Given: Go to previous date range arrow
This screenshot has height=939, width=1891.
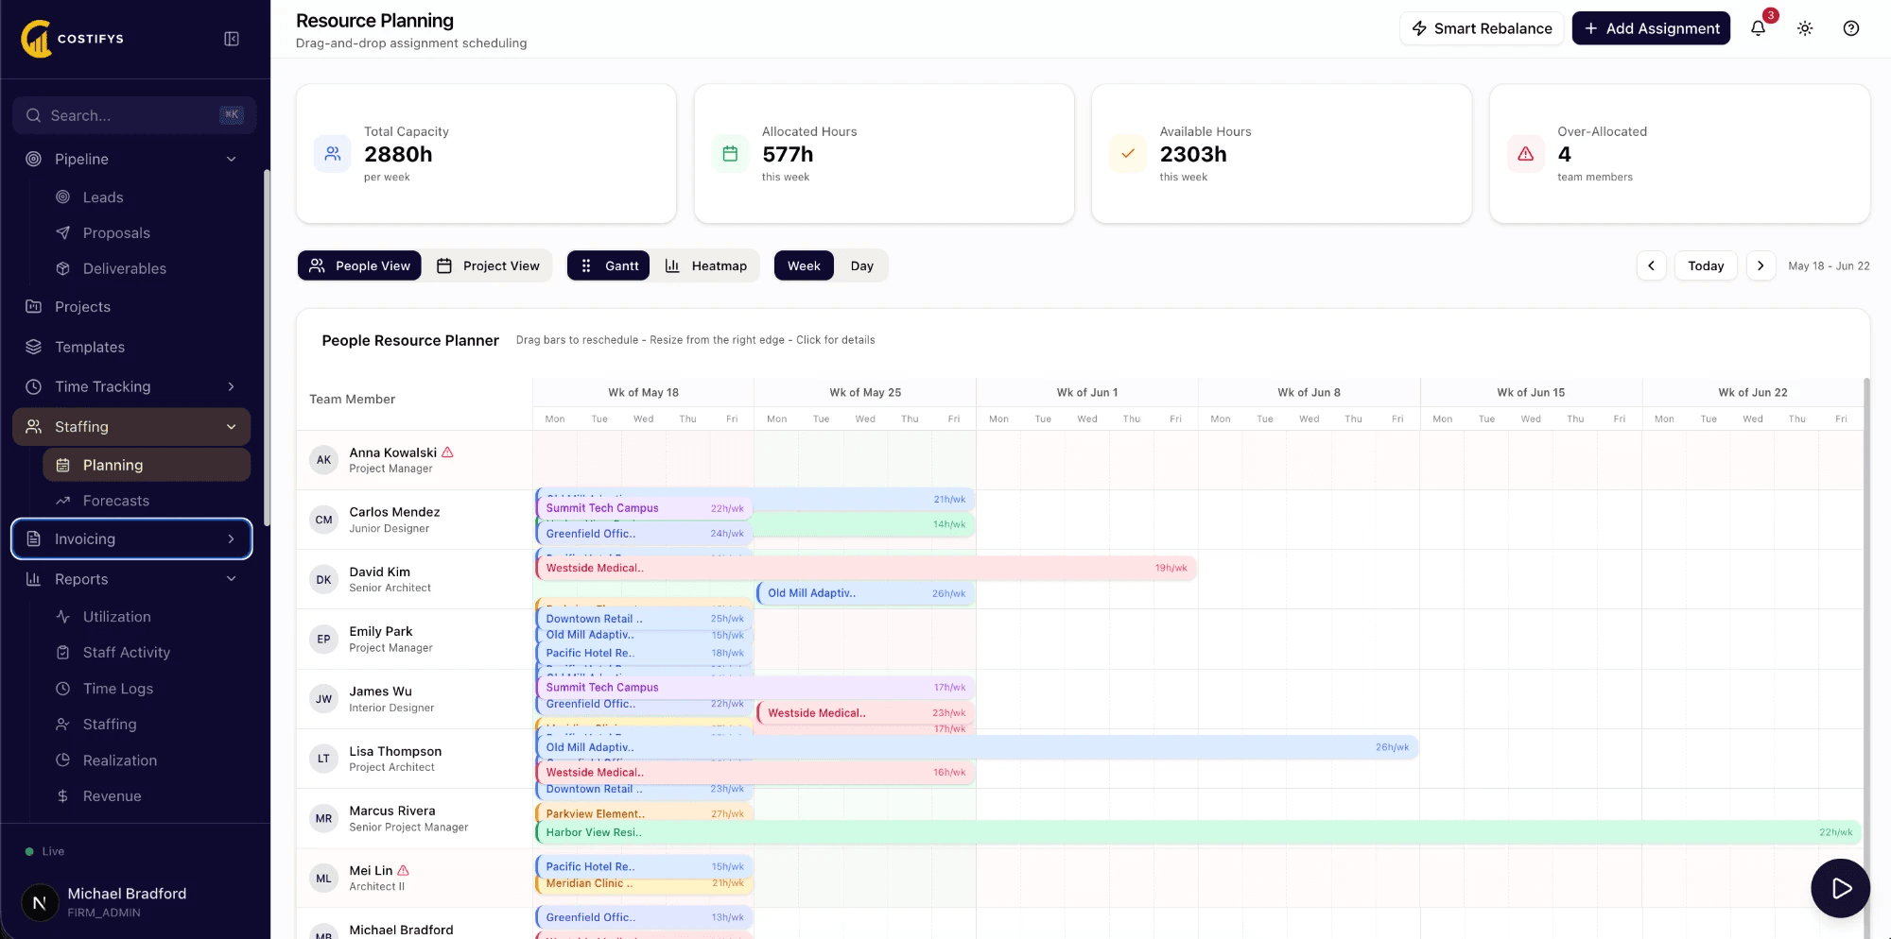Looking at the screenshot, I should (1651, 266).
